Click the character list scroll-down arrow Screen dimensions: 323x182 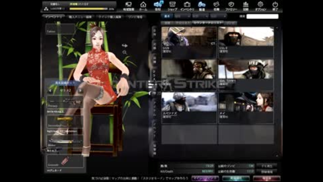[x=277, y=155]
